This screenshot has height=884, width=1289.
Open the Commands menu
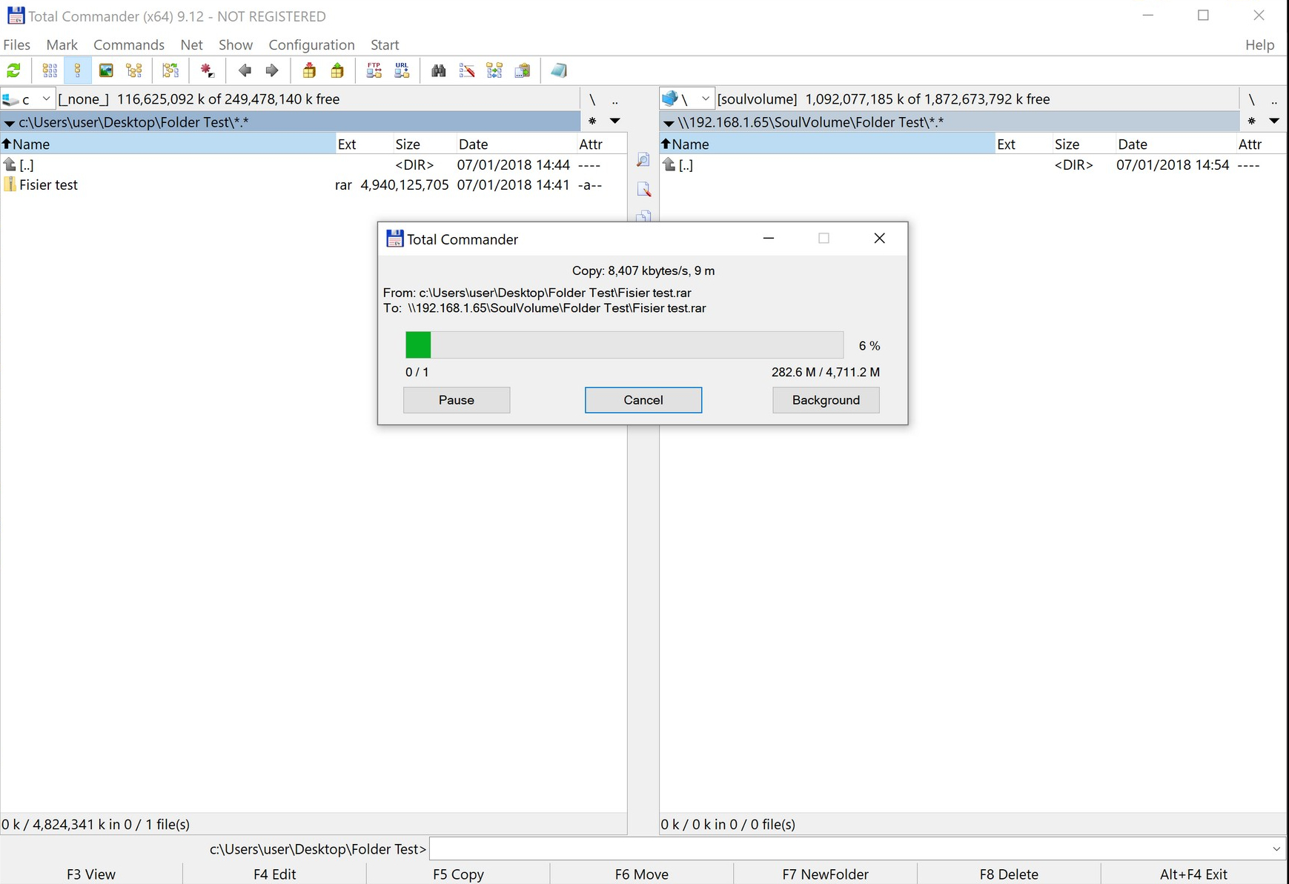pos(129,44)
